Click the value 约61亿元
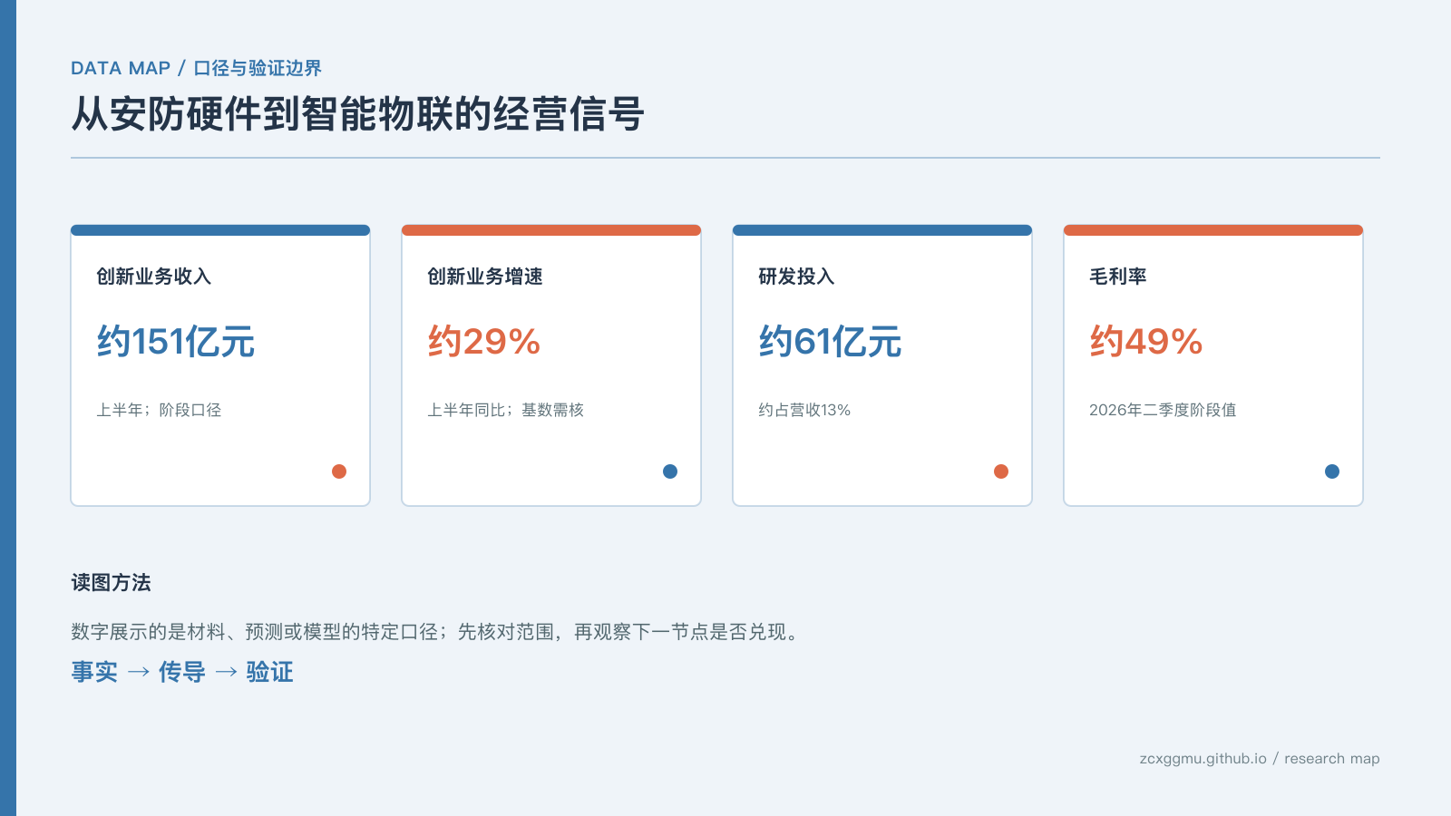The width and height of the screenshot is (1451, 816). [x=830, y=342]
